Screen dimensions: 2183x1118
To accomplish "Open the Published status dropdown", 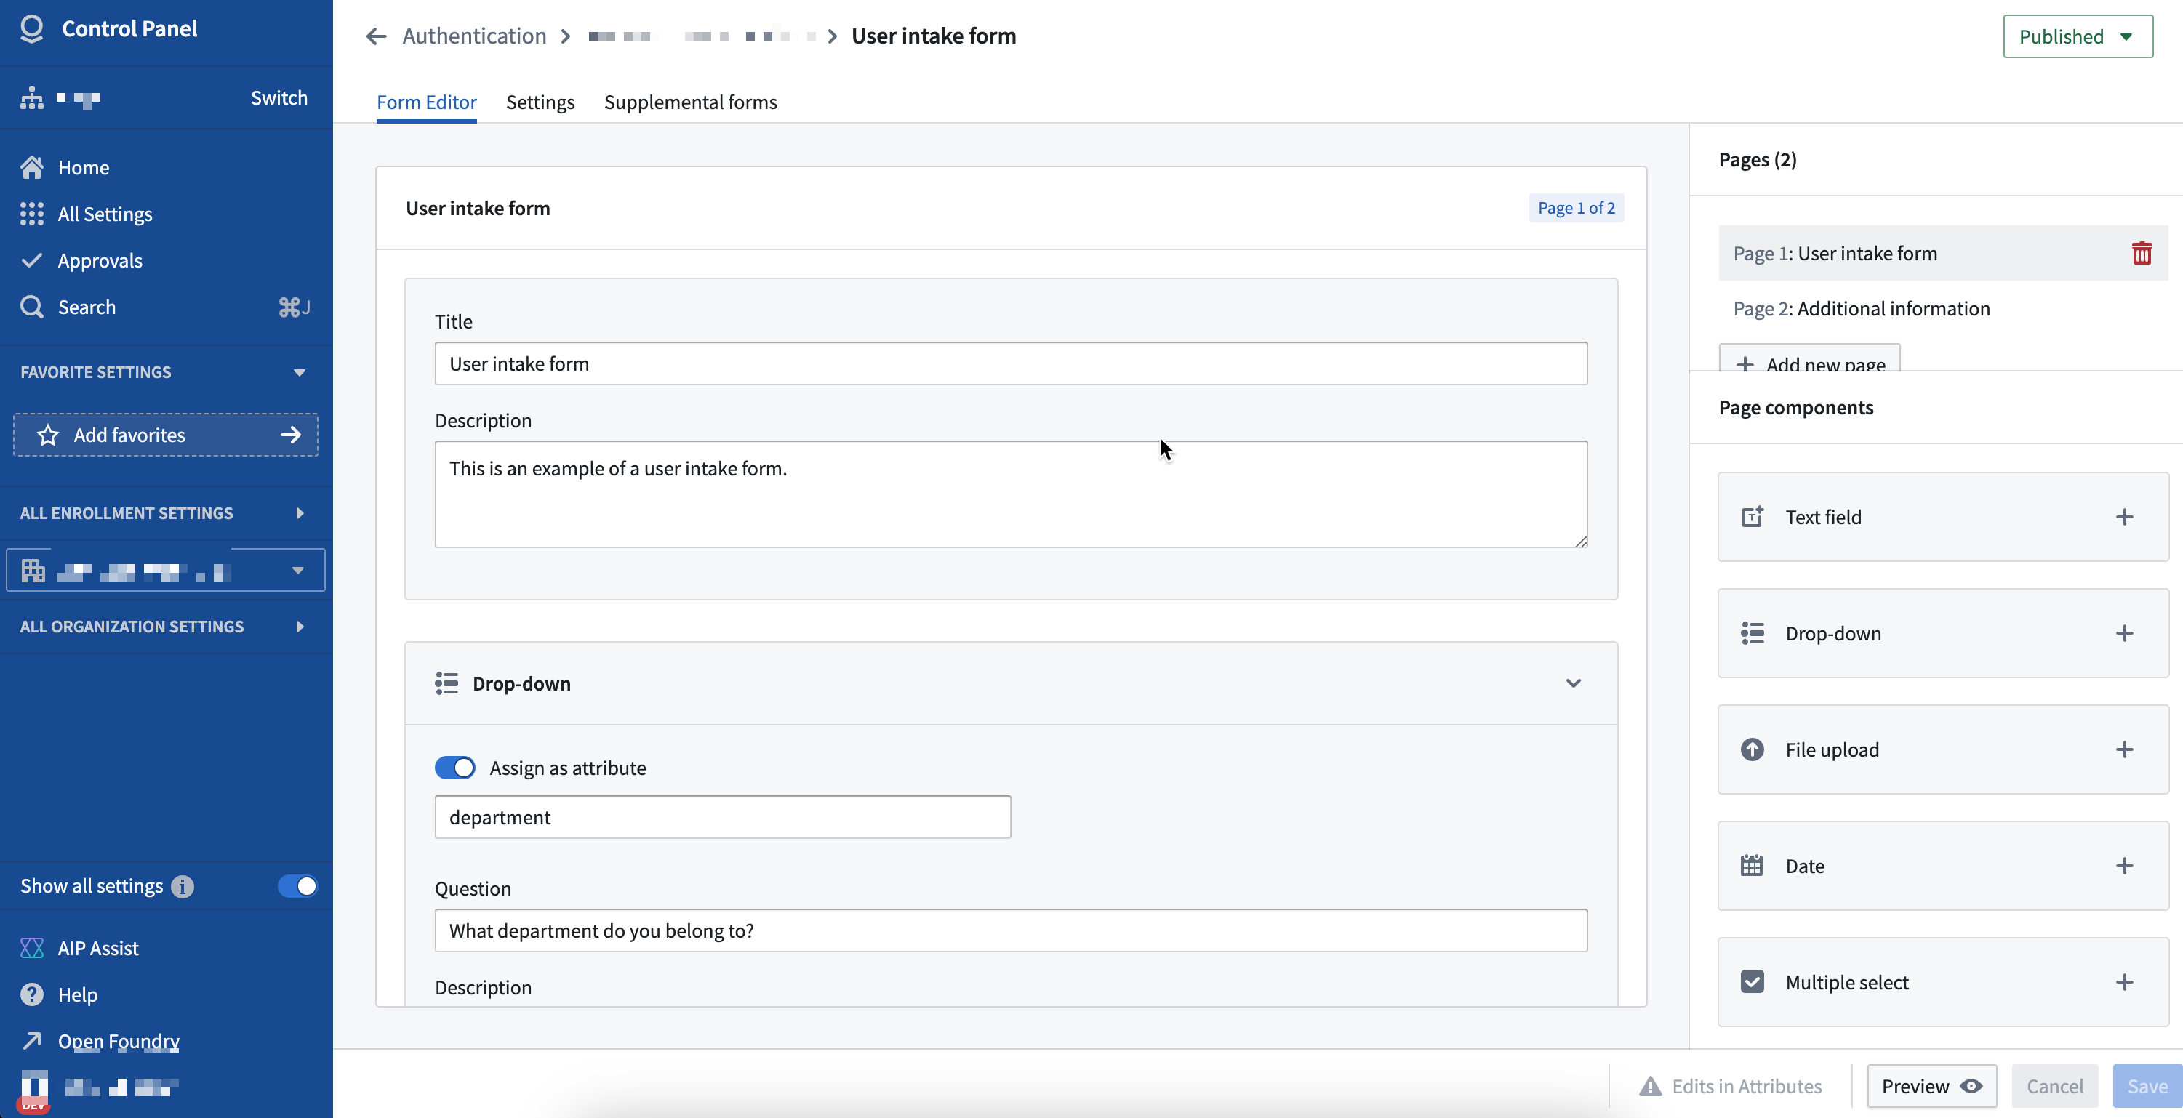I will 2077,36.
